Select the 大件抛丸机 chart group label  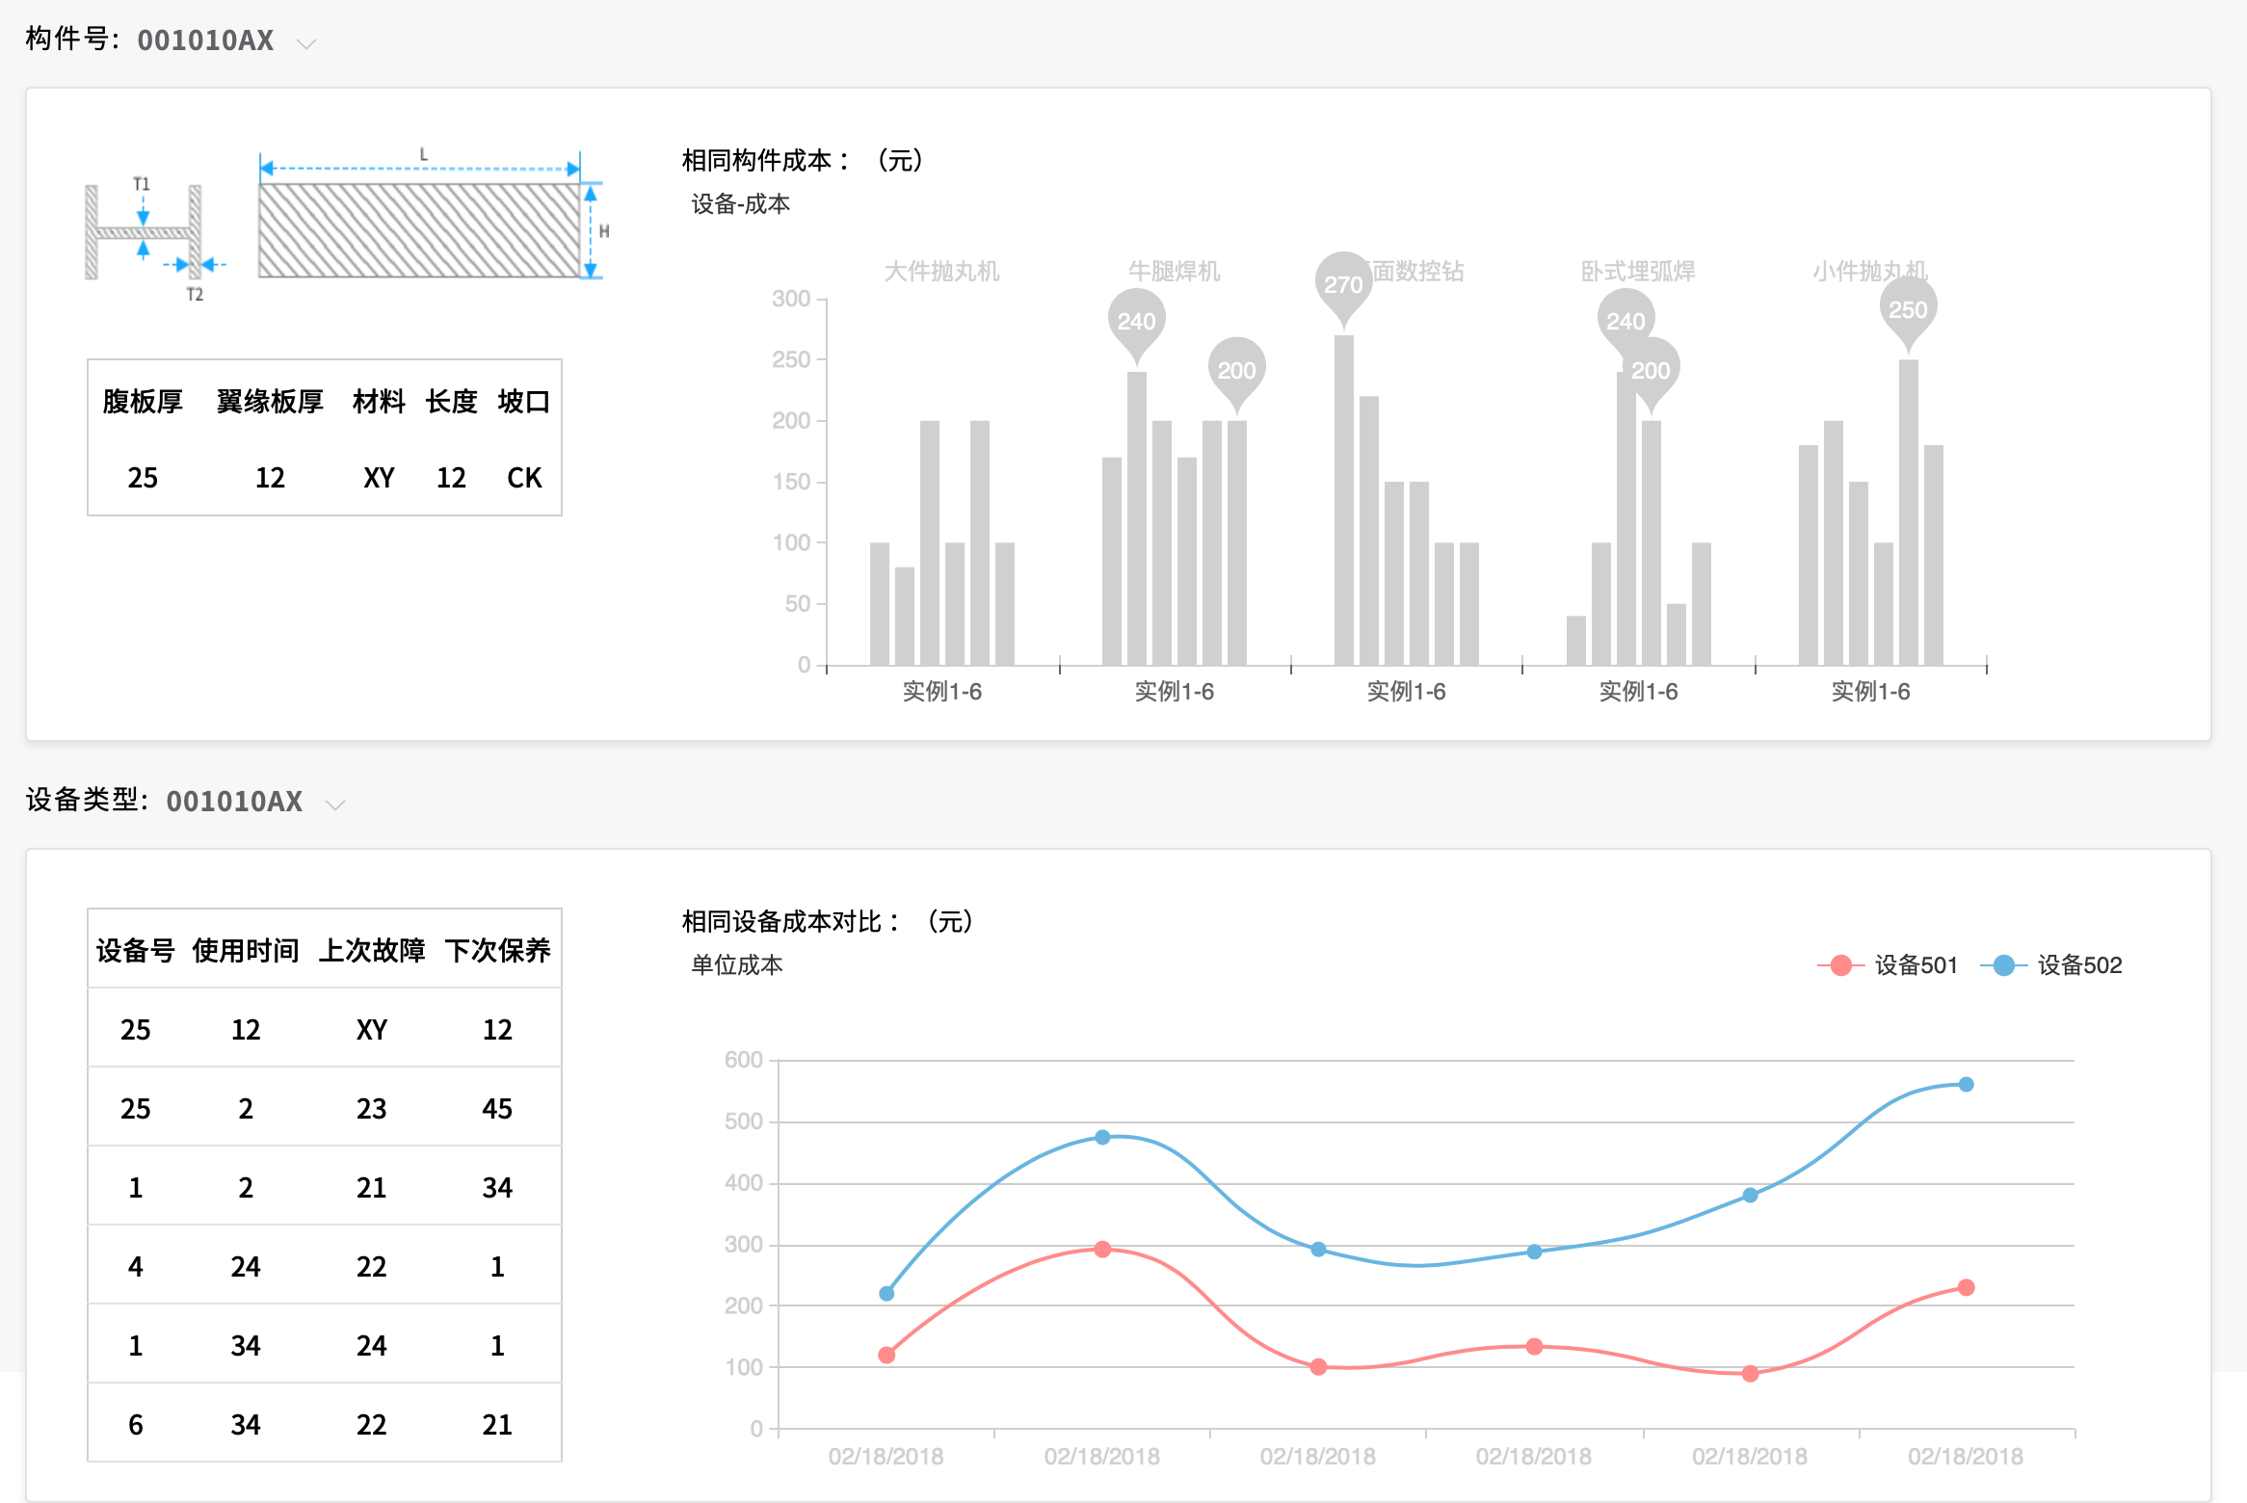tap(941, 272)
